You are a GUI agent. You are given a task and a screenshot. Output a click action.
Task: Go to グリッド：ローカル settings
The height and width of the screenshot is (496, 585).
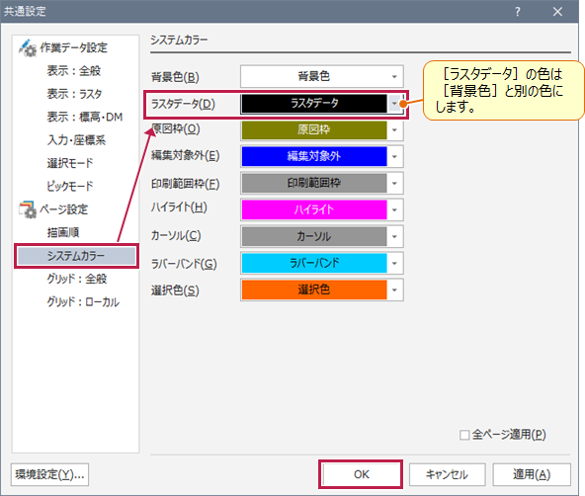(x=83, y=301)
